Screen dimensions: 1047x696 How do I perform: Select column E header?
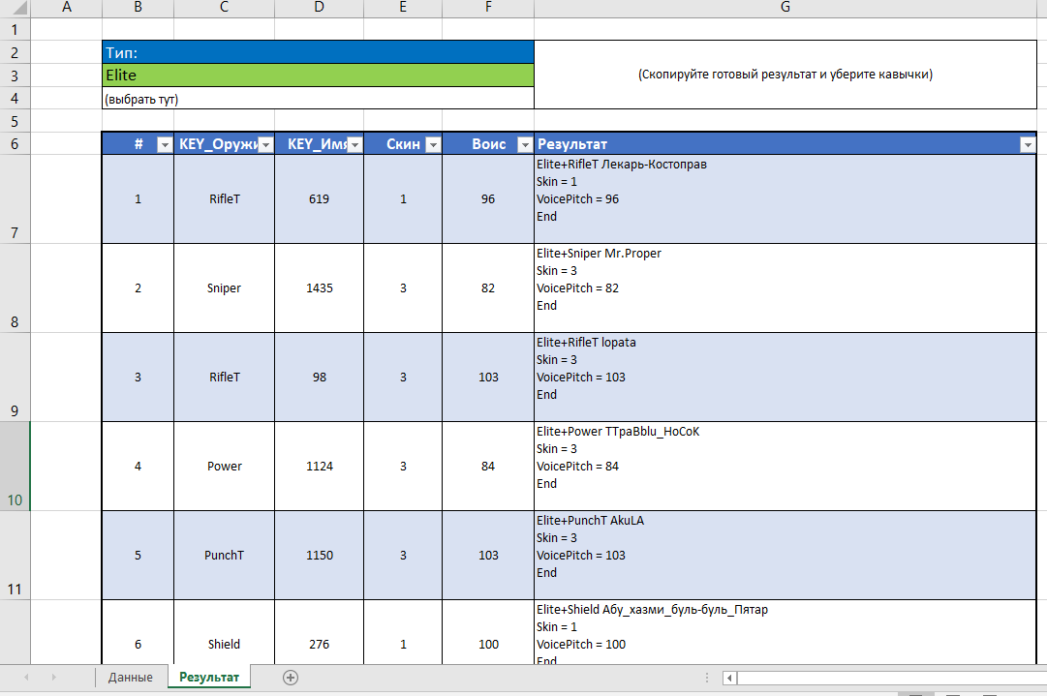click(403, 8)
